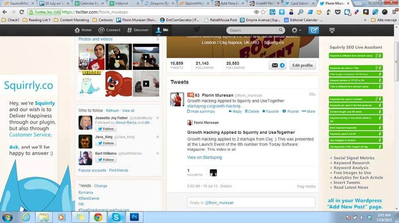This screenshot has height=223, width=399.
Task: Click the Reply to @florin_muresan field
Action: [251, 203]
